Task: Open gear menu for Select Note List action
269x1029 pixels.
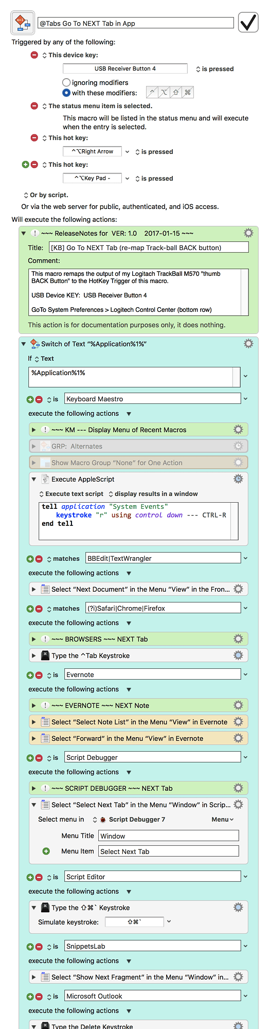Action: click(238, 722)
